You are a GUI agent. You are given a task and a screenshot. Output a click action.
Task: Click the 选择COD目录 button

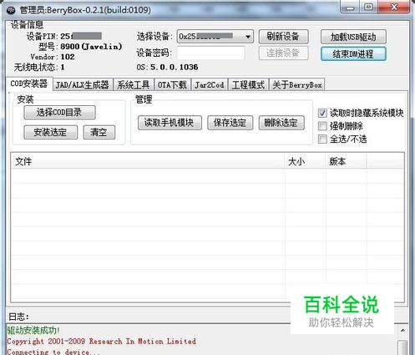tap(59, 113)
